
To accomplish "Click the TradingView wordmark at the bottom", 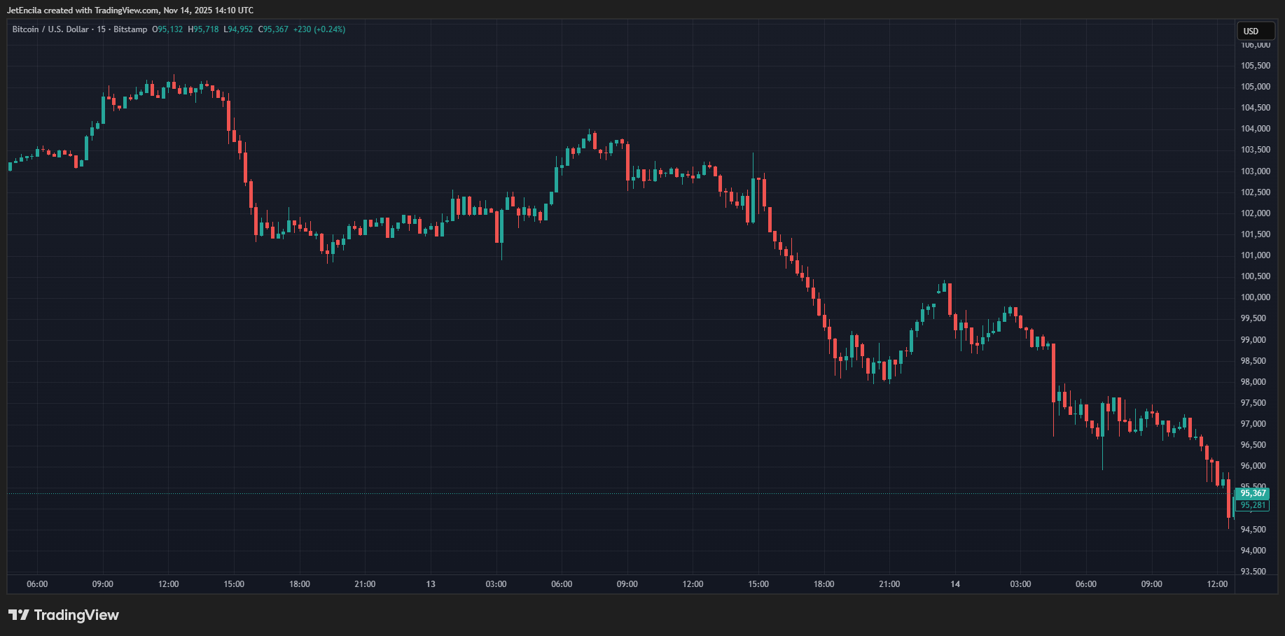I will click(76, 615).
